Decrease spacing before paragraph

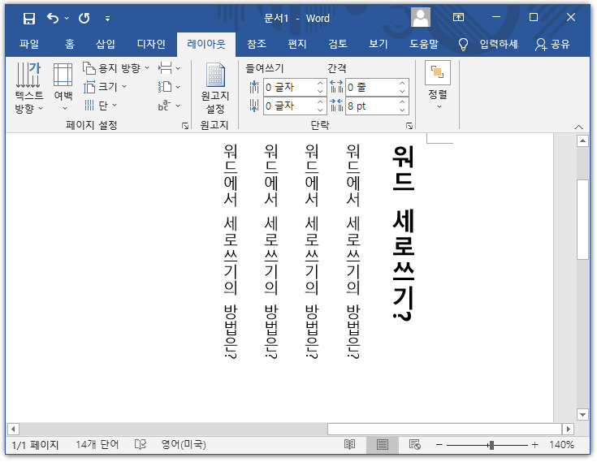click(402, 92)
